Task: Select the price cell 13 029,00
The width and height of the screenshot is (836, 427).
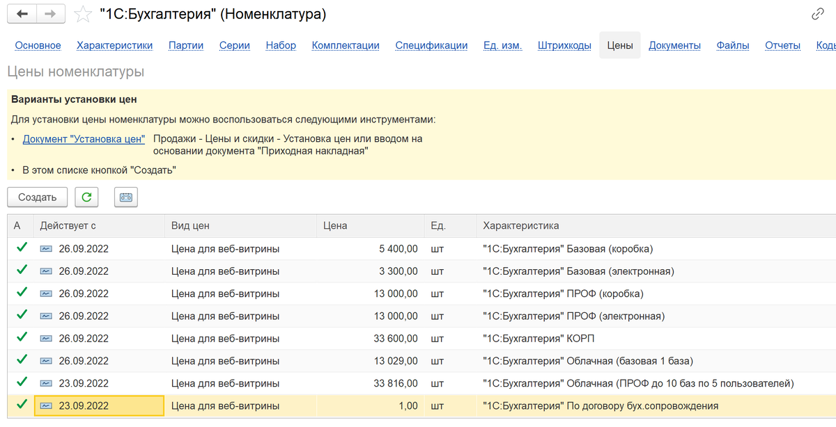Action: pyautogui.click(x=370, y=361)
